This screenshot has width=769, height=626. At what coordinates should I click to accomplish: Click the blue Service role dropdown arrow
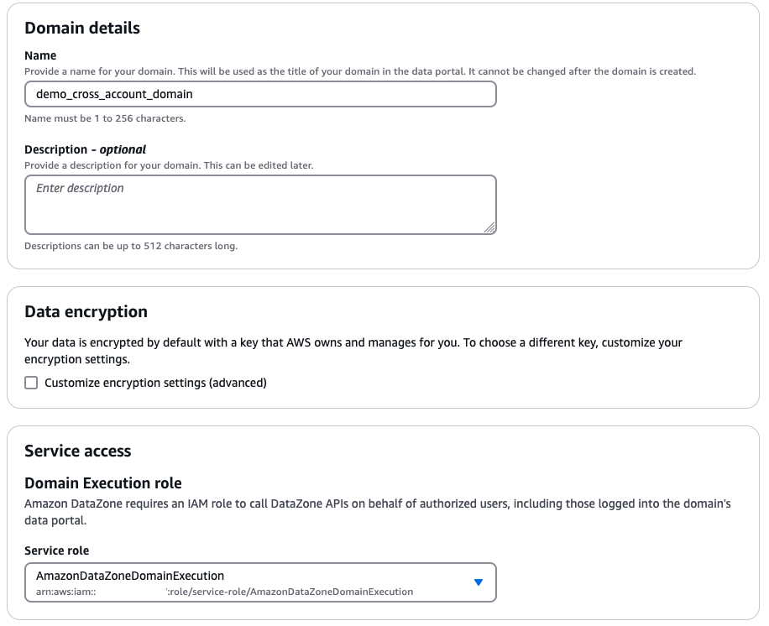tap(479, 582)
